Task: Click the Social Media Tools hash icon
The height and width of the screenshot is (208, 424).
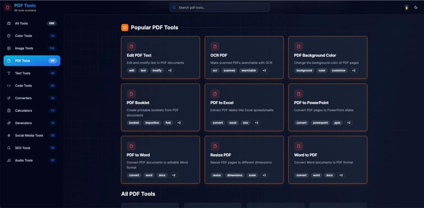Action: pyautogui.click(x=9, y=135)
